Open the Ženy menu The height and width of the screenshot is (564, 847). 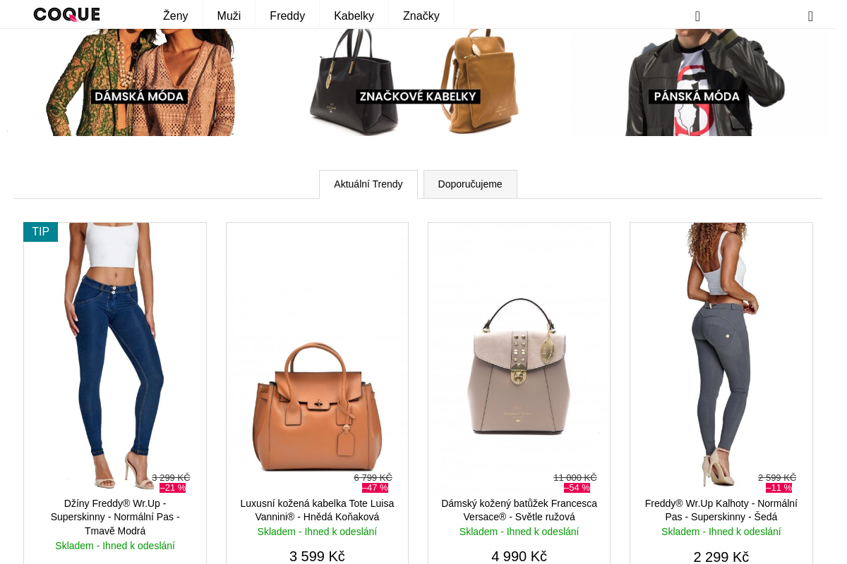coord(176,16)
